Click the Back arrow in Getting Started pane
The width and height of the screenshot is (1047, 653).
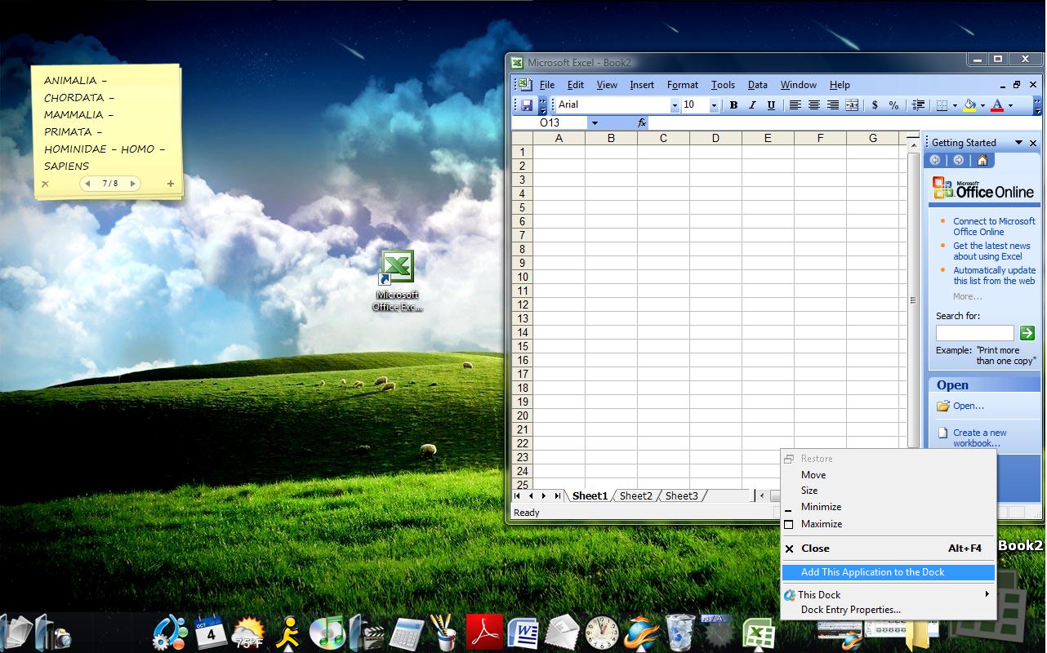[x=935, y=160]
